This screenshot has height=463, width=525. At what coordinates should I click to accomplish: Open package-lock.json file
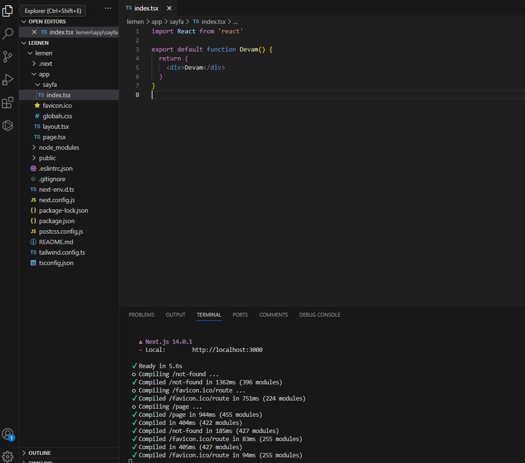[x=69, y=211]
